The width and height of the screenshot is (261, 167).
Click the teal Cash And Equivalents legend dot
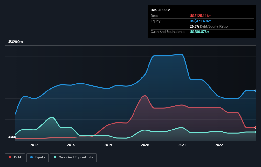pos(55,157)
